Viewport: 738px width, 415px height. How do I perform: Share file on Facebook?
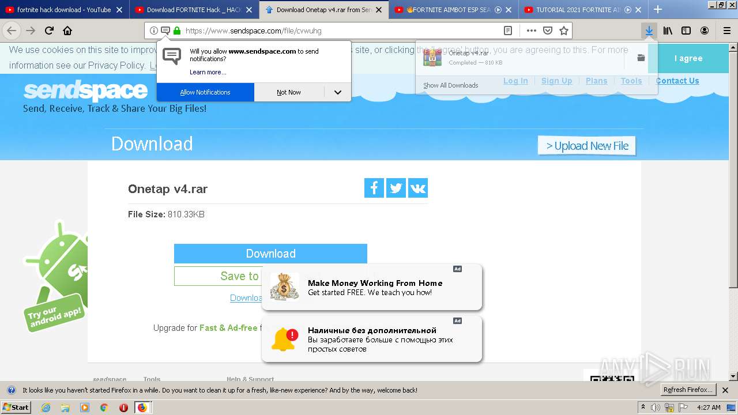(374, 188)
